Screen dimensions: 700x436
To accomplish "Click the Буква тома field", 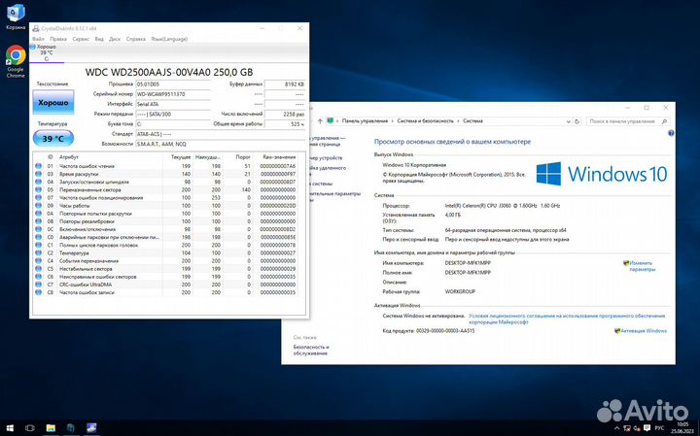I will [173, 124].
